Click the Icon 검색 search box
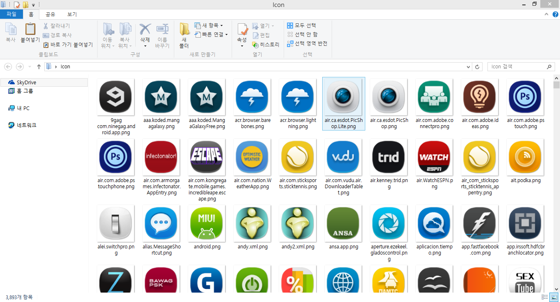This screenshot has width=560, height=302. point(517,67)
